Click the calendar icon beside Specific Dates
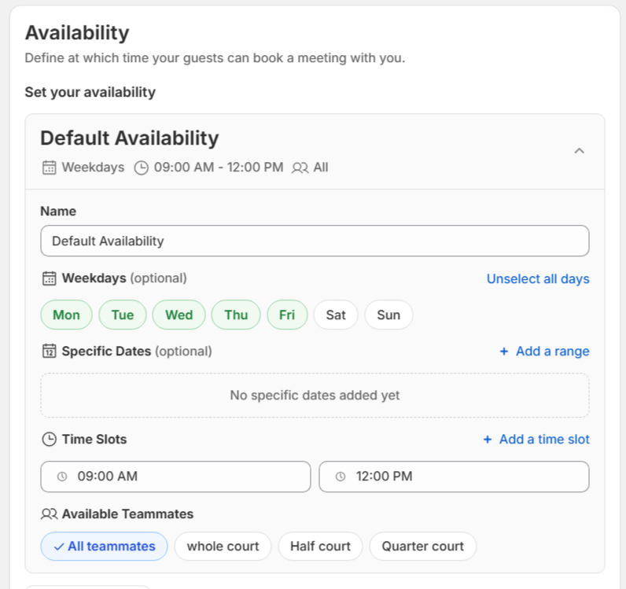 pyautogui.click(x=49, y=352)
